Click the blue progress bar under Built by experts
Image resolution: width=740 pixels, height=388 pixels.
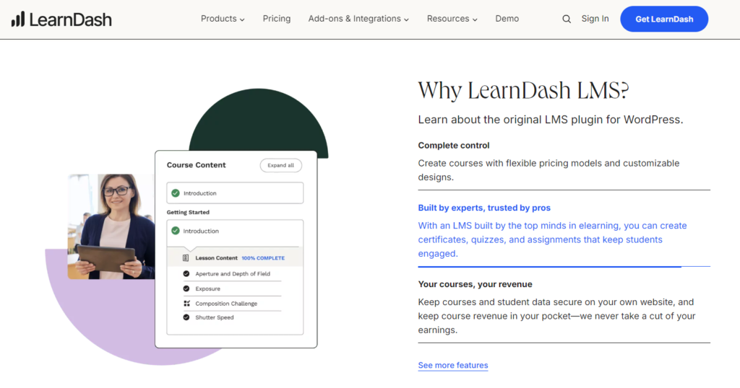click(549, 267)
